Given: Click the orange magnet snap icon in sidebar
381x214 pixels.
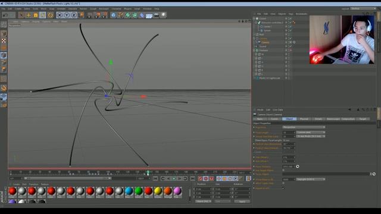Looking at the screenshot, I should point(4,88).
